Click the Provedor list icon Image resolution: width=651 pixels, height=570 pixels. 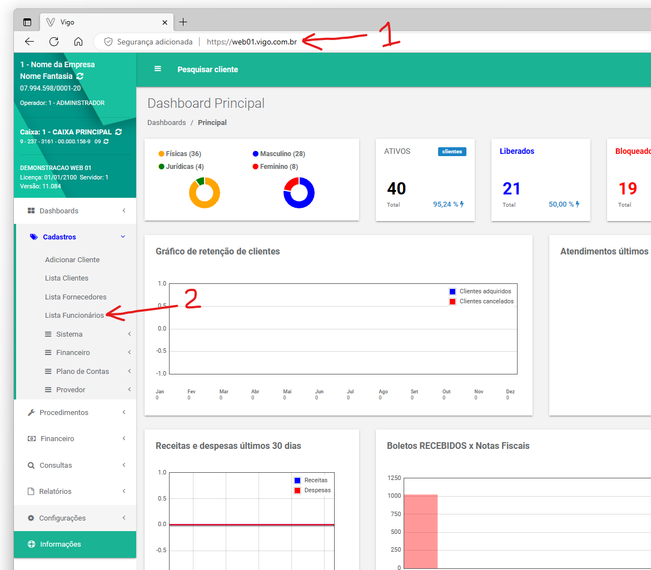point(48,390)
